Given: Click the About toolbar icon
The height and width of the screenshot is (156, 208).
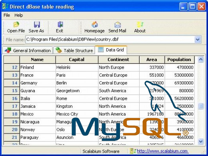Looking at the screenshot, I should pyautogui.click(x=140, y=25).
